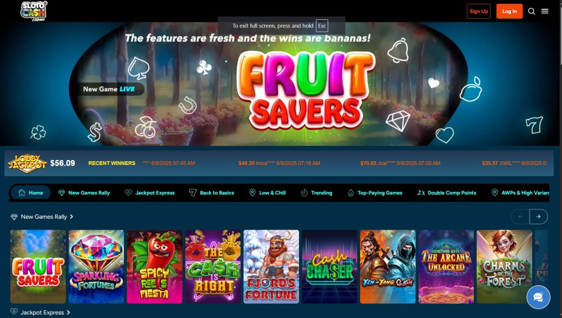Expand New Games Rally section chevron

pos(72,217)
